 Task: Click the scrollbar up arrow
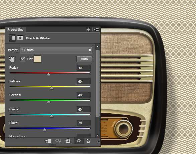[98, 47]
